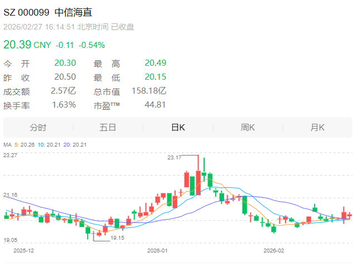Click the 今开 value 20.30
The image size is (353, 267).
click(65, 63)
